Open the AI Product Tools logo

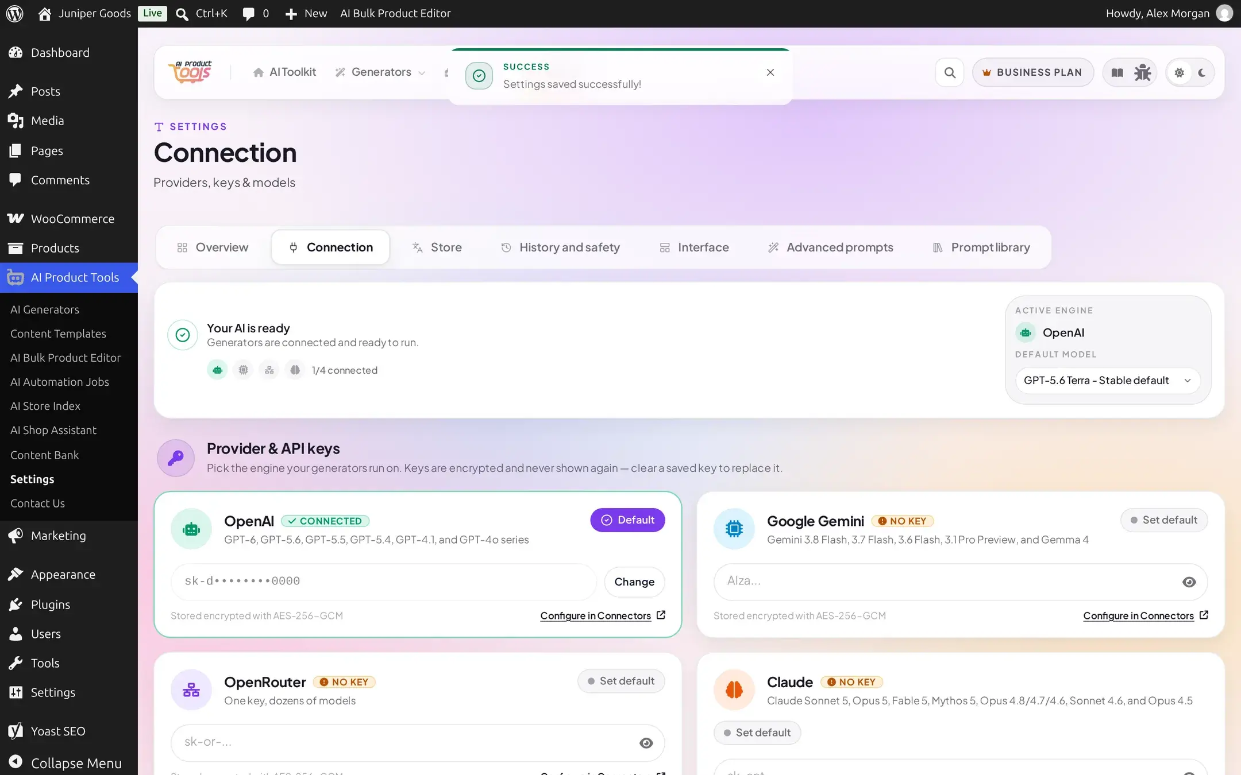click(190, 72)
